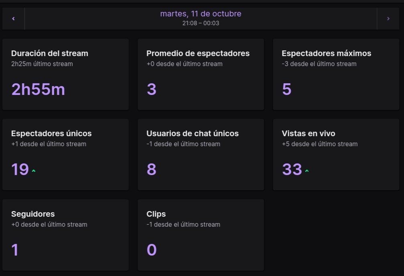
Task: Open the Duración del stream card
Action: tap(65, 75)
